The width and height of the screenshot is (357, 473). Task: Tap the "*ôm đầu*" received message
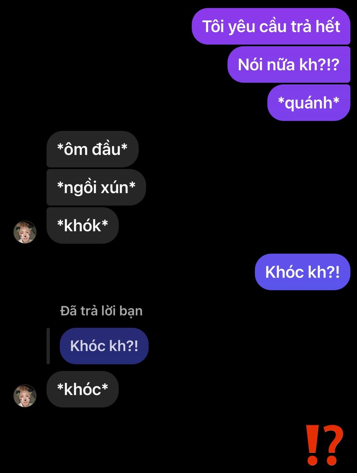click(x=92, y=149)
